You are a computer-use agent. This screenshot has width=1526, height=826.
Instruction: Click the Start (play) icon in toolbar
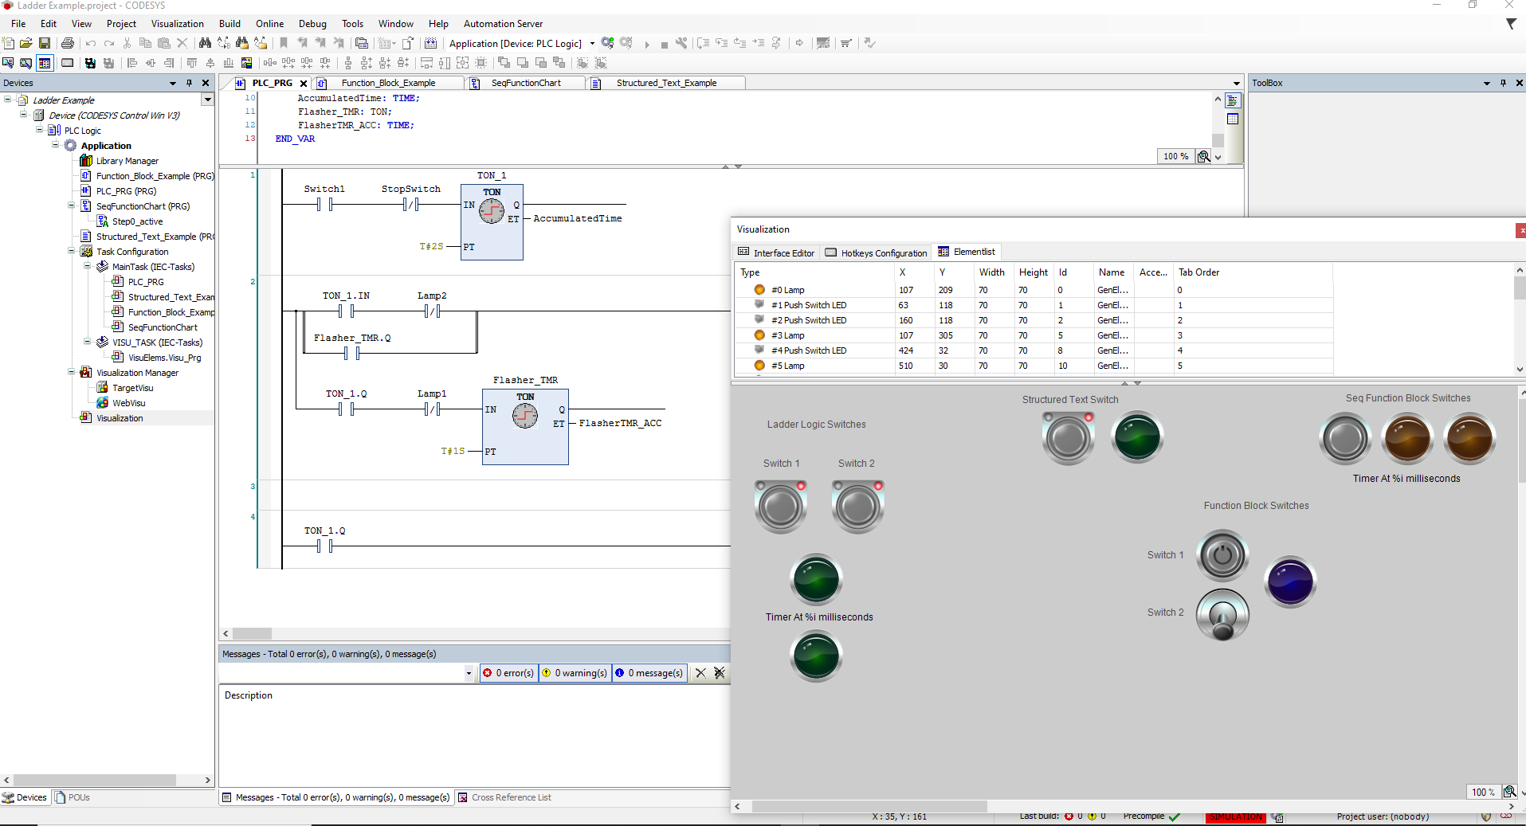(x=647, y=44)
